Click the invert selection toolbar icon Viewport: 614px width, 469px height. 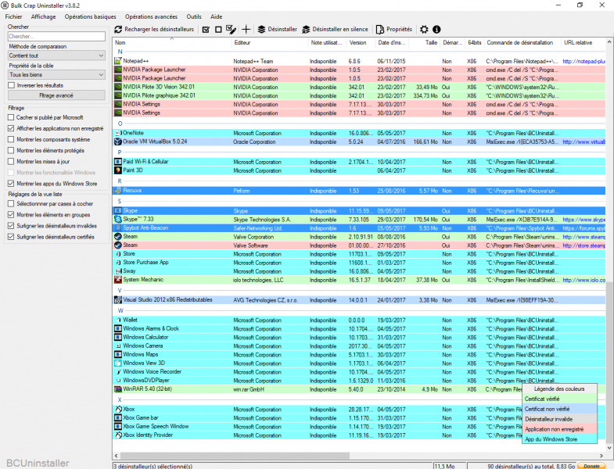231,30
